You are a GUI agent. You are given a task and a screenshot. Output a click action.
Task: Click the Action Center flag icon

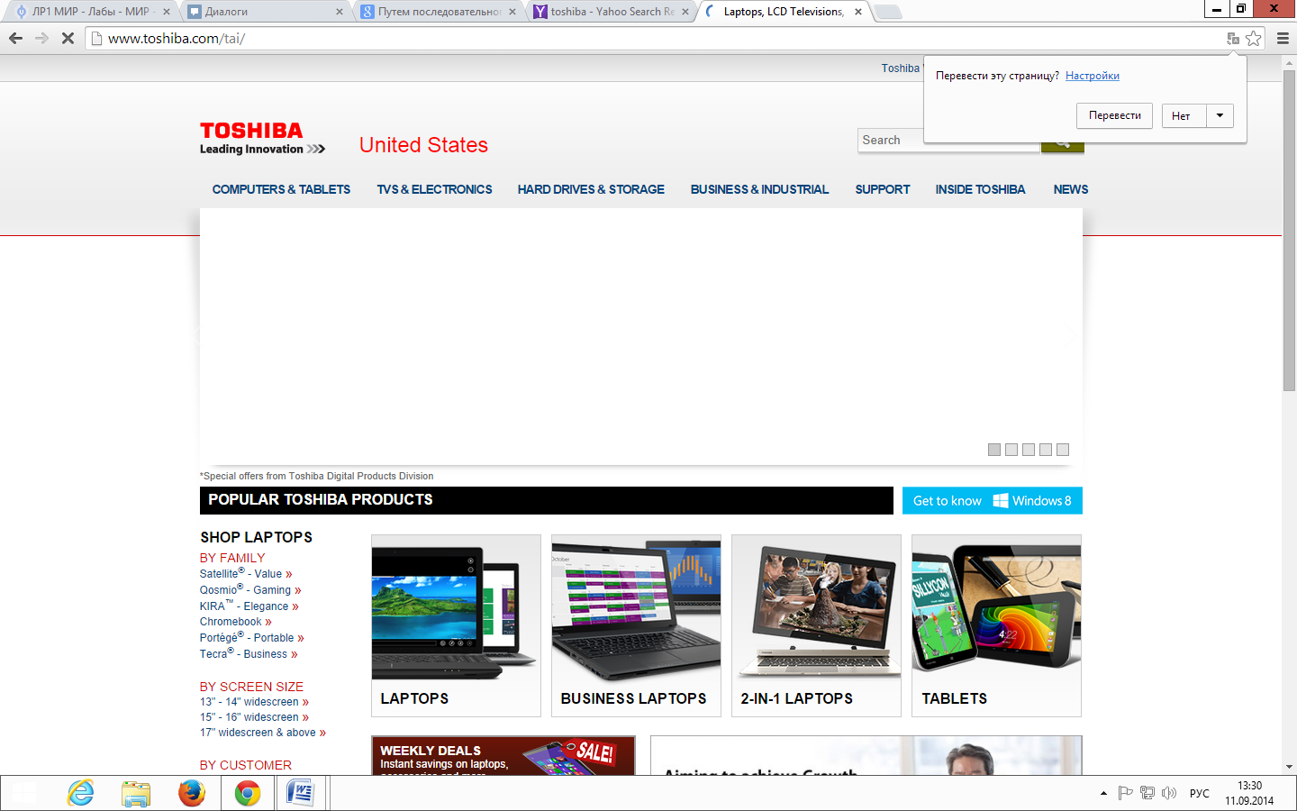(1125, 793)
